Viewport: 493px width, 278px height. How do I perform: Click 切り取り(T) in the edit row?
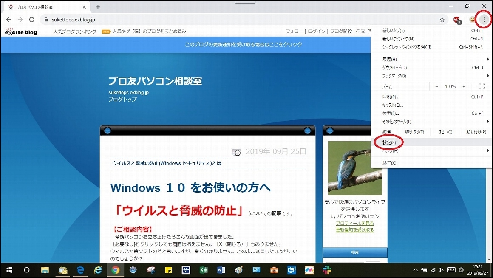click(x=414, y=132)
